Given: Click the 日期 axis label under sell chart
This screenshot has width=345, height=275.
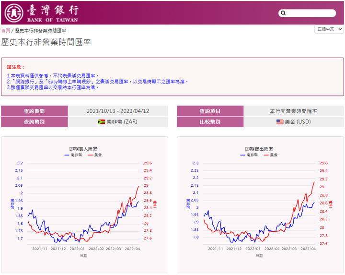Looking at the screenshot, I should point(259,256).
